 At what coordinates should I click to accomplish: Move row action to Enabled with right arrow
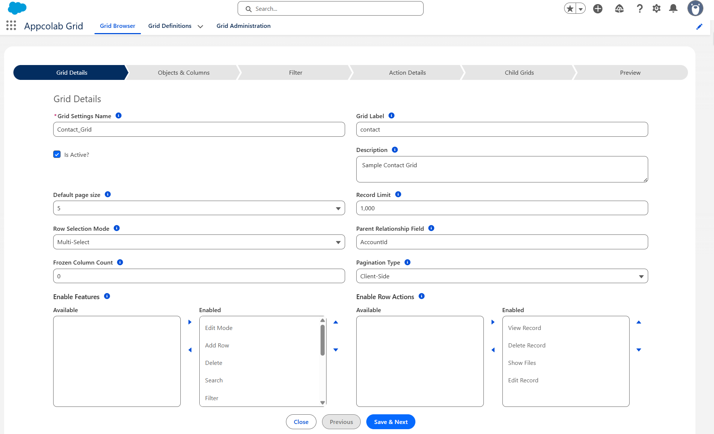click(493, 322)
